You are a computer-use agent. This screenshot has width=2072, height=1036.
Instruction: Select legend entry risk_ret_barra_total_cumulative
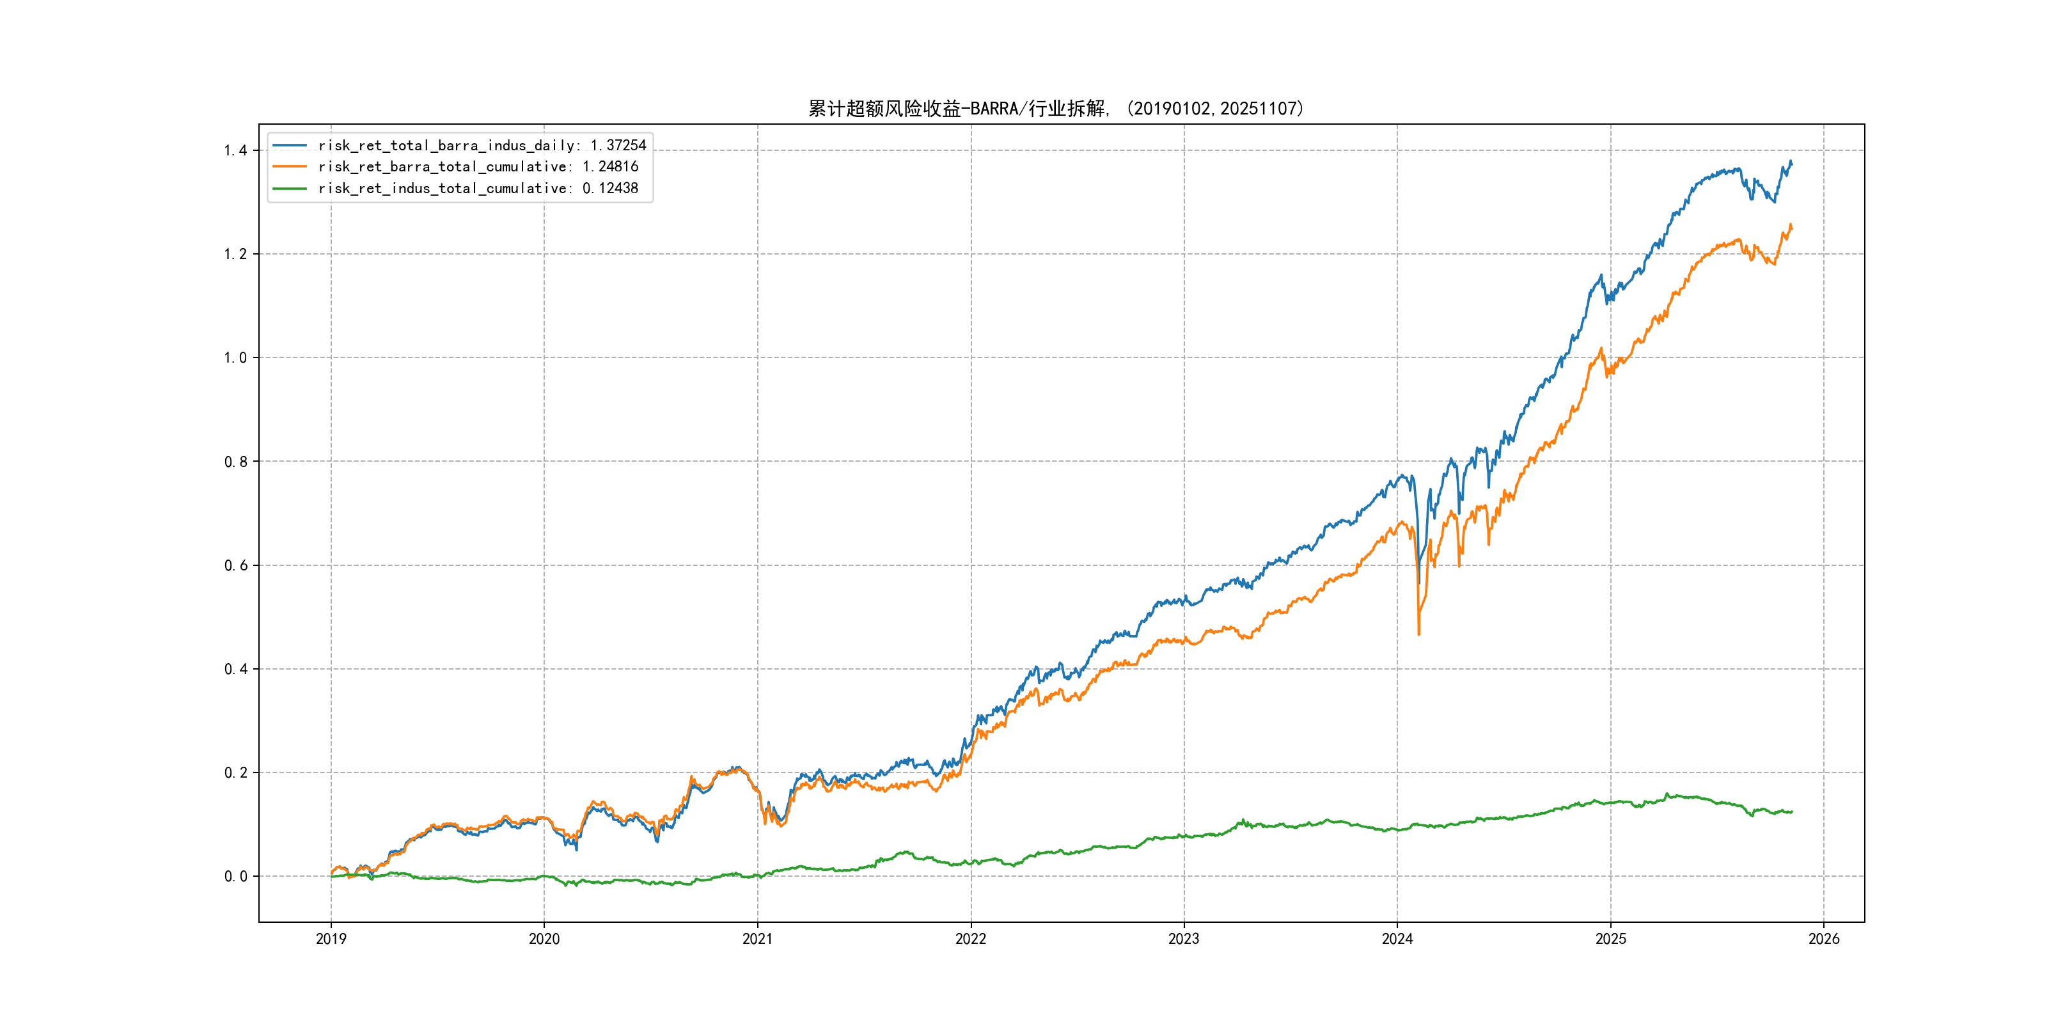coord(478,166)
